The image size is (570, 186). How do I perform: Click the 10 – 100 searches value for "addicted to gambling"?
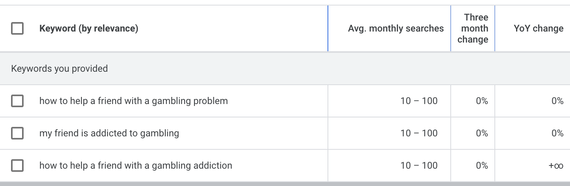(419, 133)
